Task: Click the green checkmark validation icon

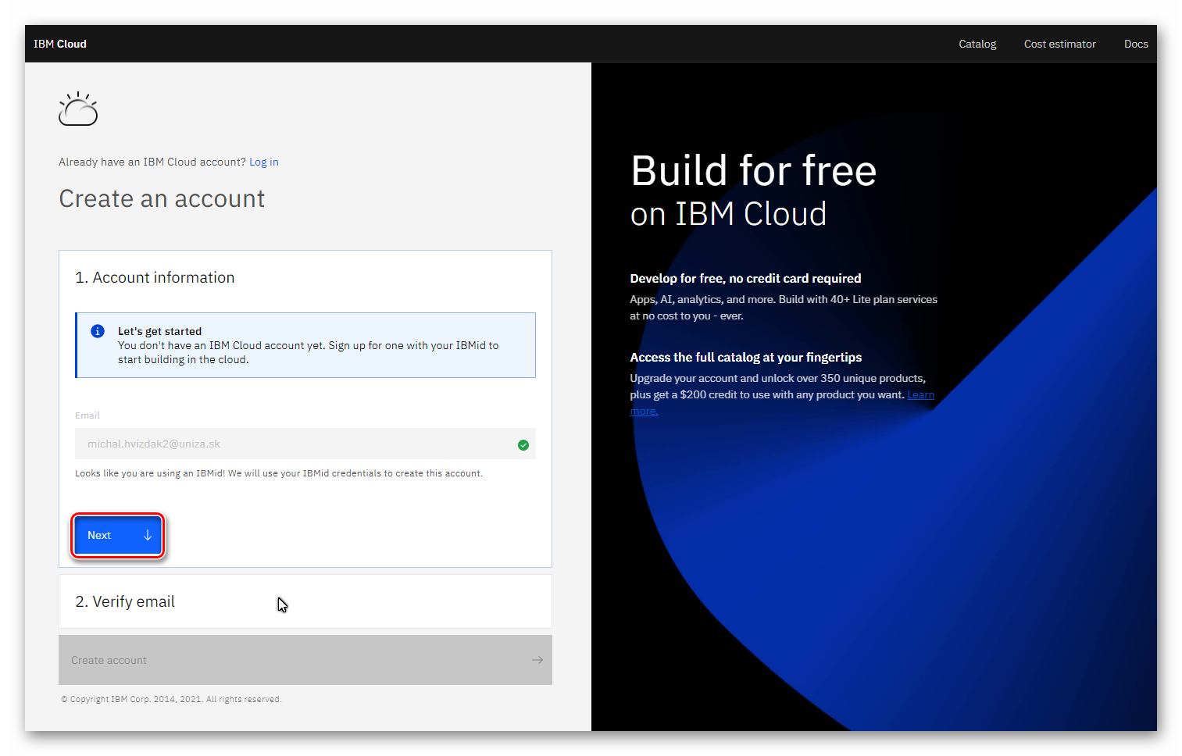Action: pos(523,445)
